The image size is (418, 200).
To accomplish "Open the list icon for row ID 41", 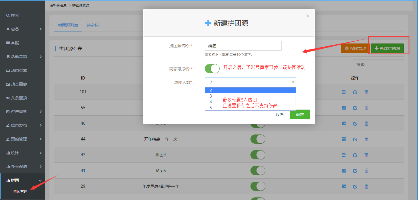I will point(344,171).
